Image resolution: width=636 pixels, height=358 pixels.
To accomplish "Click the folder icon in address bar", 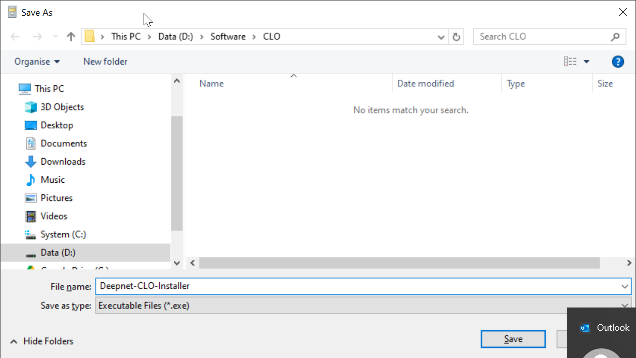I will point(89,36).
